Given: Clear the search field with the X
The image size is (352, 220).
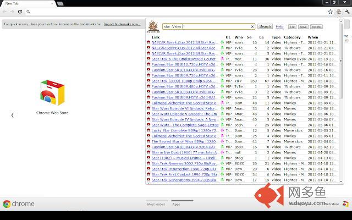Looking at the screenshot, I should [x=252, y=26].
